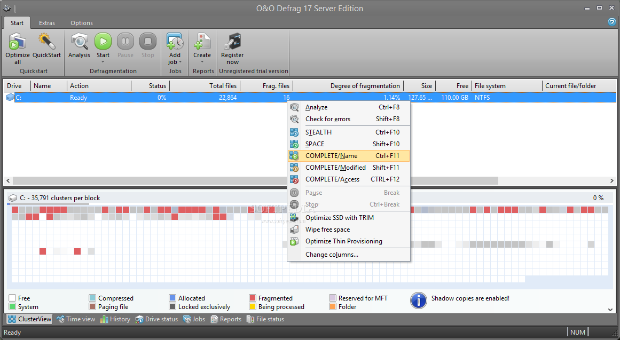Screen dimensions: 620x340
Task: Click the Ready action cell
Action: pos(99,97)
